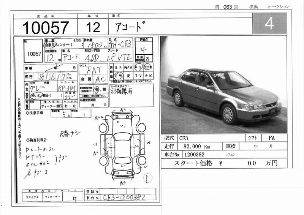The image size is (304, 215).
Task: Click the 純AW equipment cell
Action: pyautogui.click(x=128, y=68)
